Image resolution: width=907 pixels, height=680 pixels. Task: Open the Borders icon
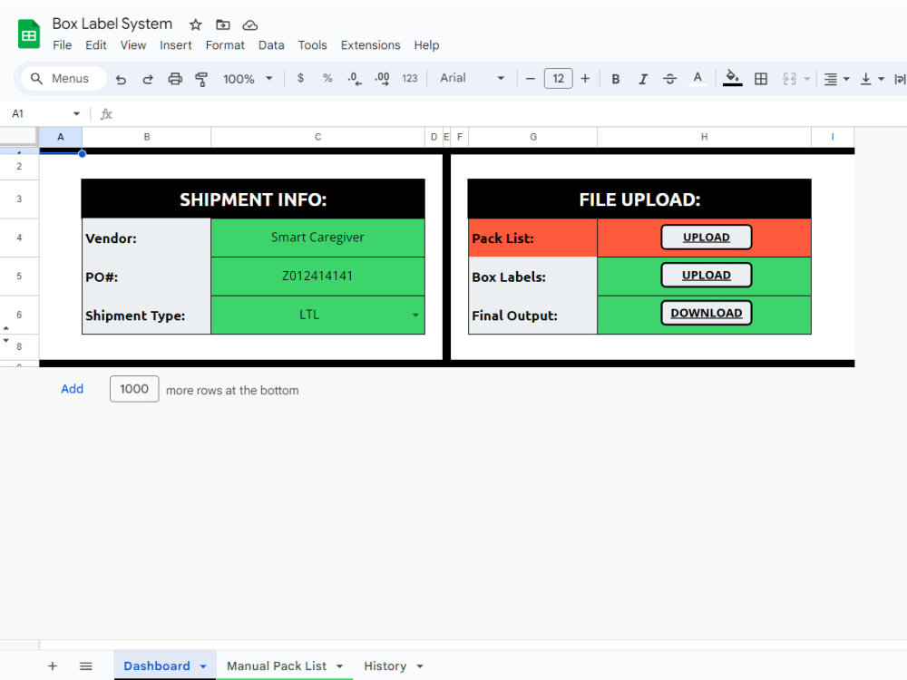pos(760,79)
